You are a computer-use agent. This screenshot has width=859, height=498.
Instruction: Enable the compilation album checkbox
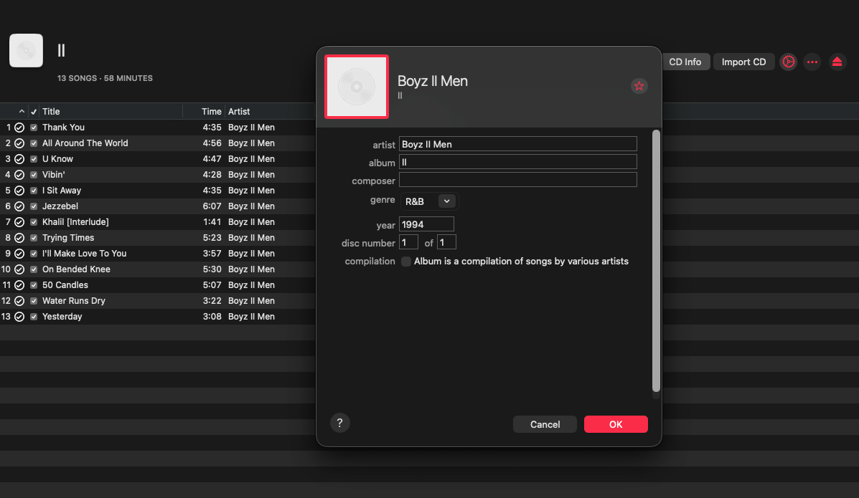point(406,262)
